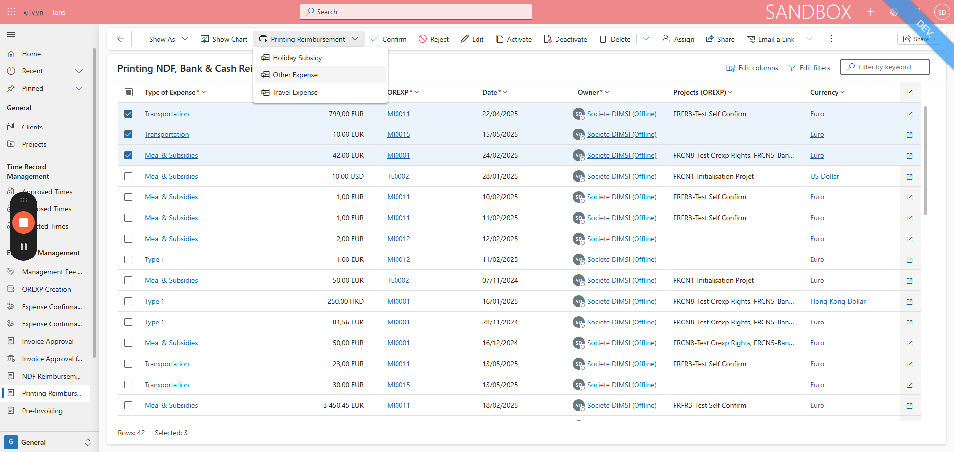Open the 10,00 USD row's record icon
Screen dimensions: 954x452
tap(909, 177)
